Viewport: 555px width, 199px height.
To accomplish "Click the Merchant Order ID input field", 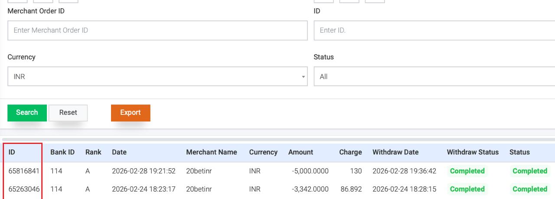I will (x=157, y=30).
